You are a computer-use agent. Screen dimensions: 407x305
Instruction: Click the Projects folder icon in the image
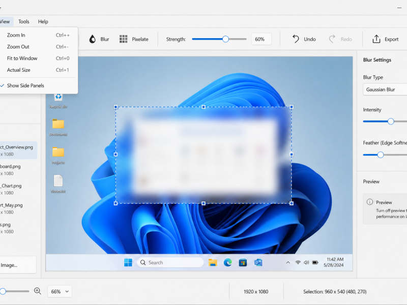[x=58, y=152]
